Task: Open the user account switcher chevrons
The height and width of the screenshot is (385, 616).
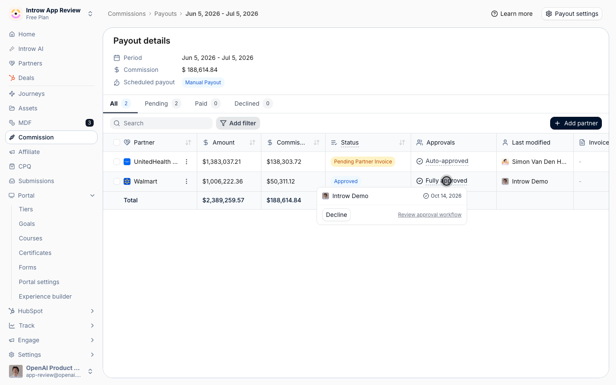Action: pyautogui.click(x=90, y=371)
